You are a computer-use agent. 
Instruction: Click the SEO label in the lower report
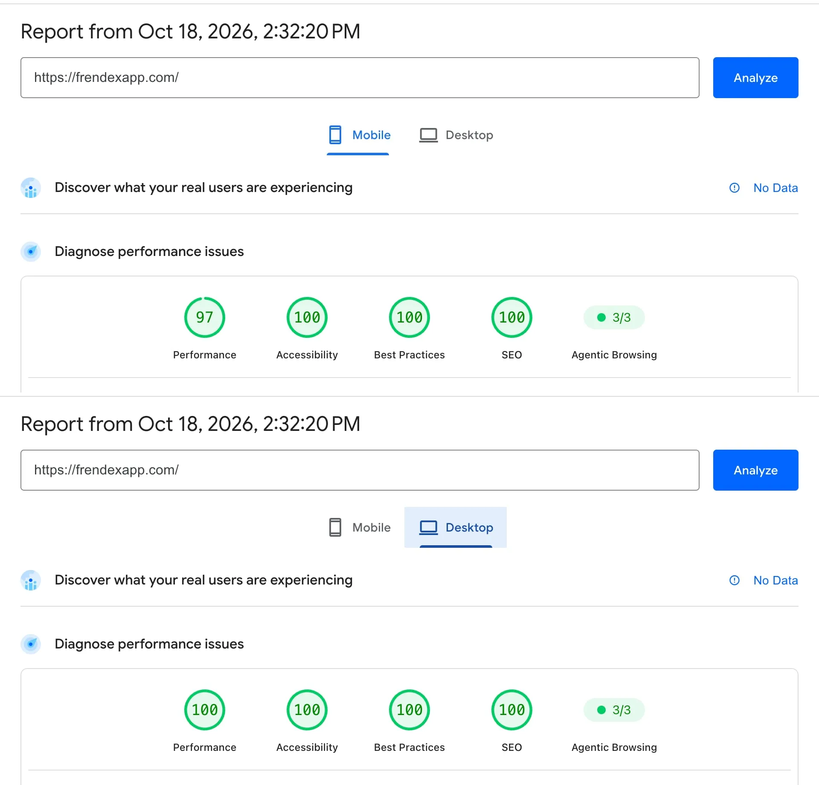pyautogui.click(x=512, y=747)
